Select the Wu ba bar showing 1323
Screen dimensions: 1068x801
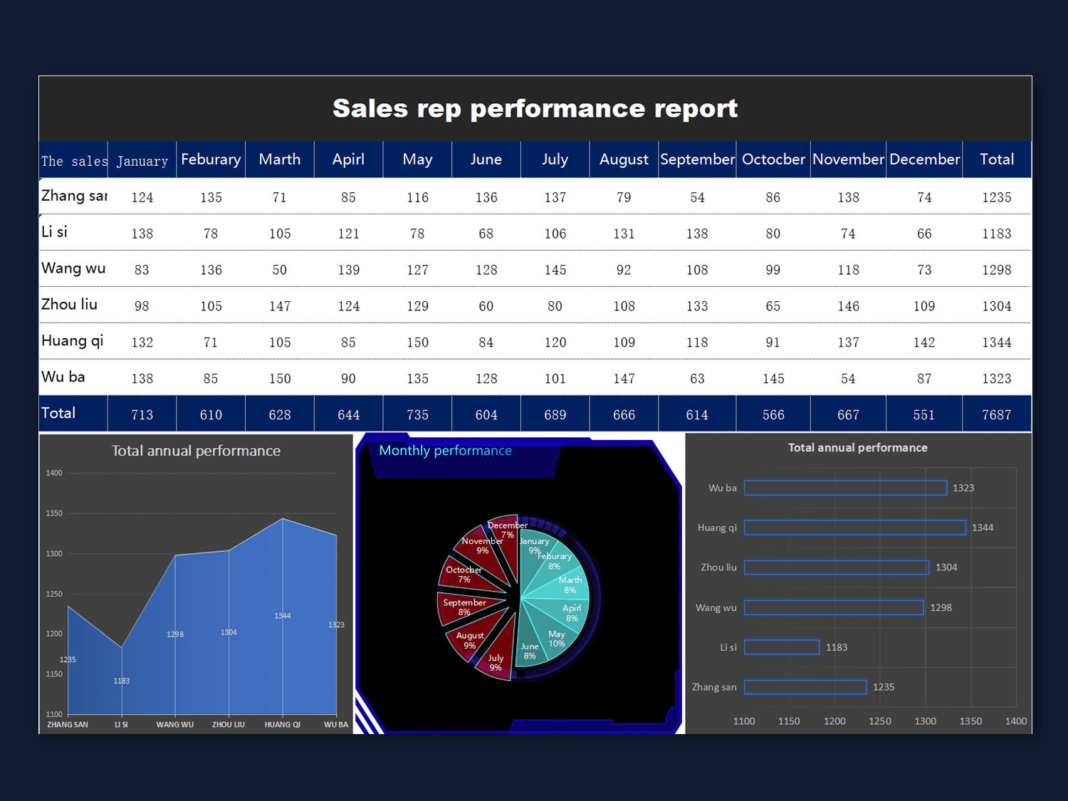point(844,488)
